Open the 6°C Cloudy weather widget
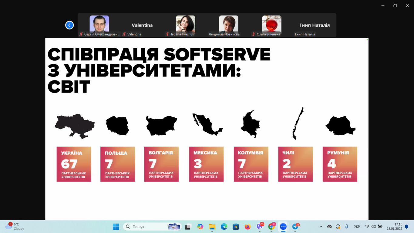Screen dimensions: 414x233 pos(15,227)
